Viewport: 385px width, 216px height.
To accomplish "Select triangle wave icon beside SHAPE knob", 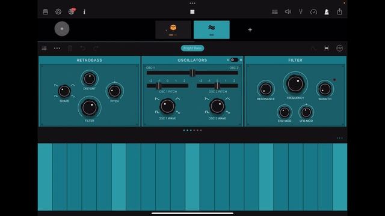I will (73, 85).
